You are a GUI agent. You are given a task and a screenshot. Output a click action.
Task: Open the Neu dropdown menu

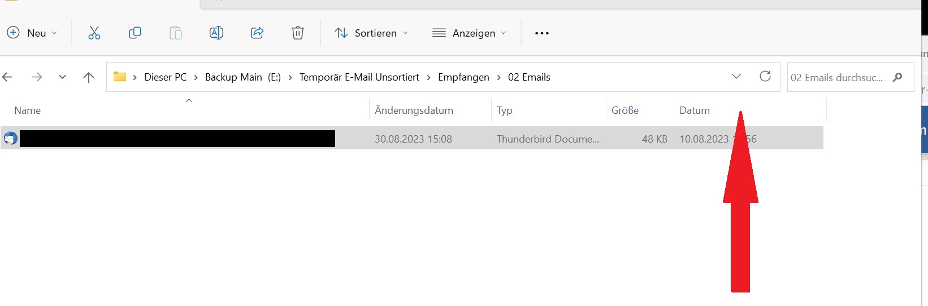pos(32,33)
